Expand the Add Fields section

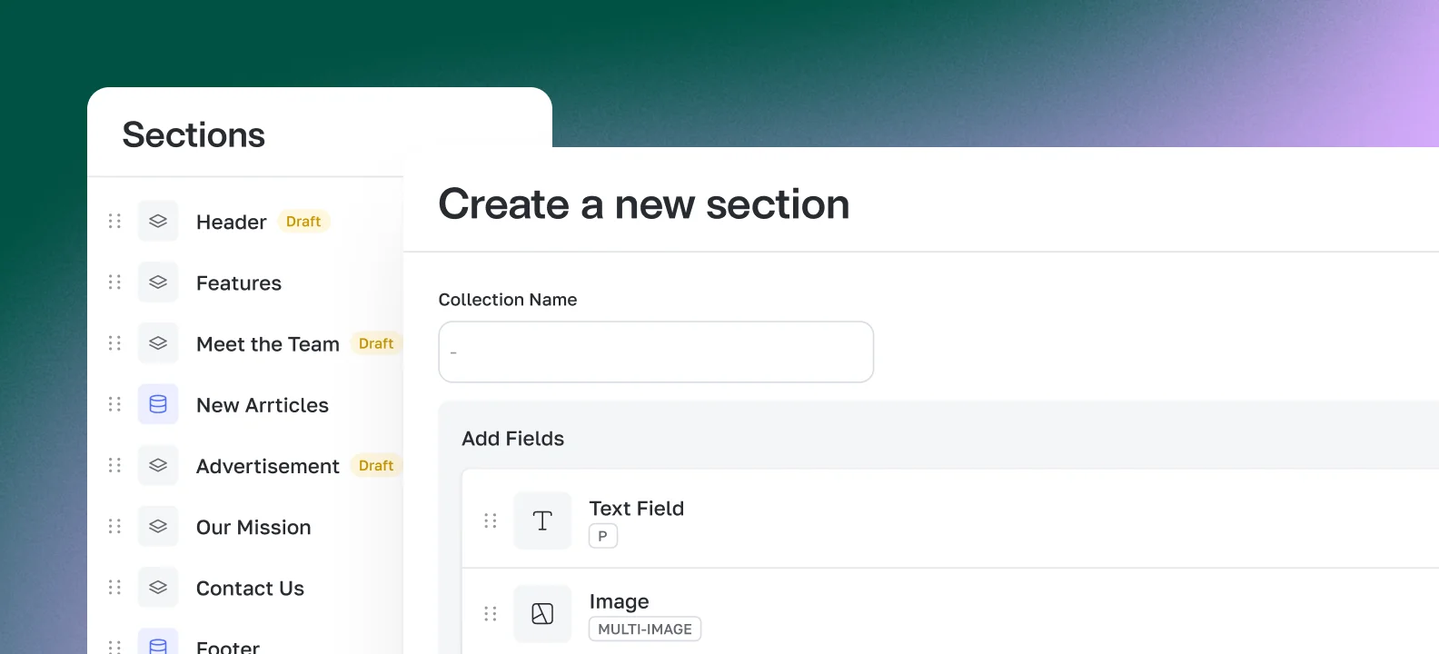tap(512, 438)
